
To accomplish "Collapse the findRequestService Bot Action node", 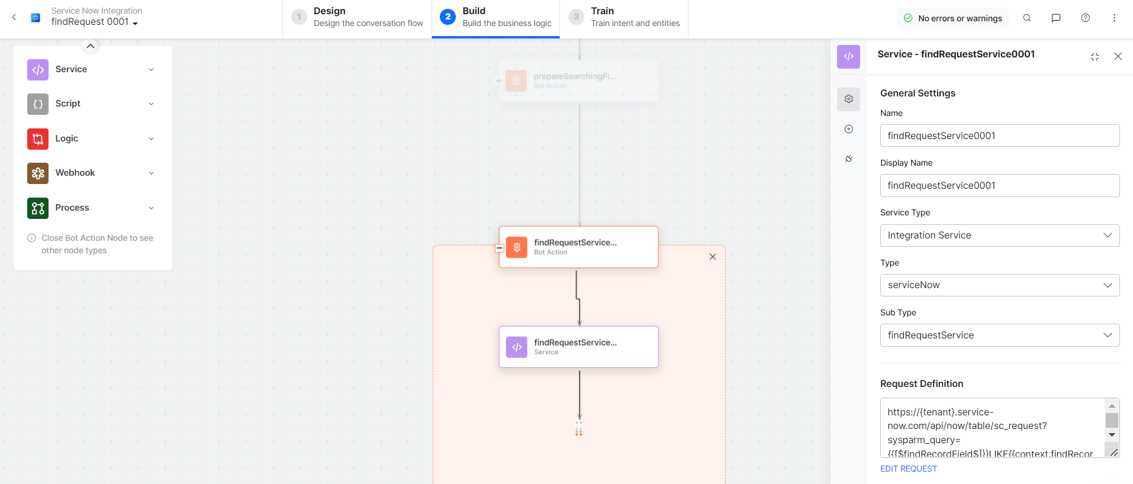I will tap(500, 249).
